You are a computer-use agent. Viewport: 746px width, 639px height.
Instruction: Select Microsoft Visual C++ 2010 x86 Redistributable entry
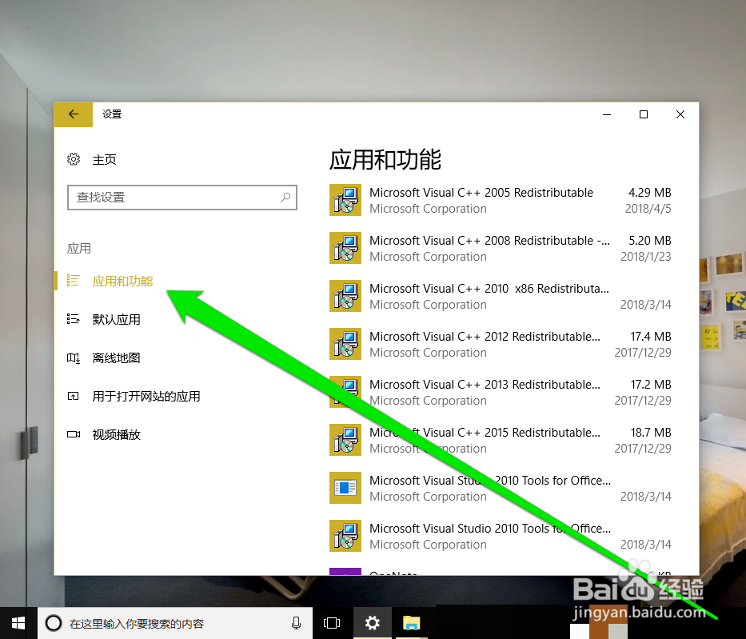click(x=500, y=296)
